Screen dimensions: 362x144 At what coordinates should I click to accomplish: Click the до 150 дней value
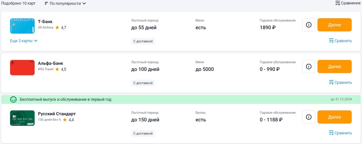point(145,120)
